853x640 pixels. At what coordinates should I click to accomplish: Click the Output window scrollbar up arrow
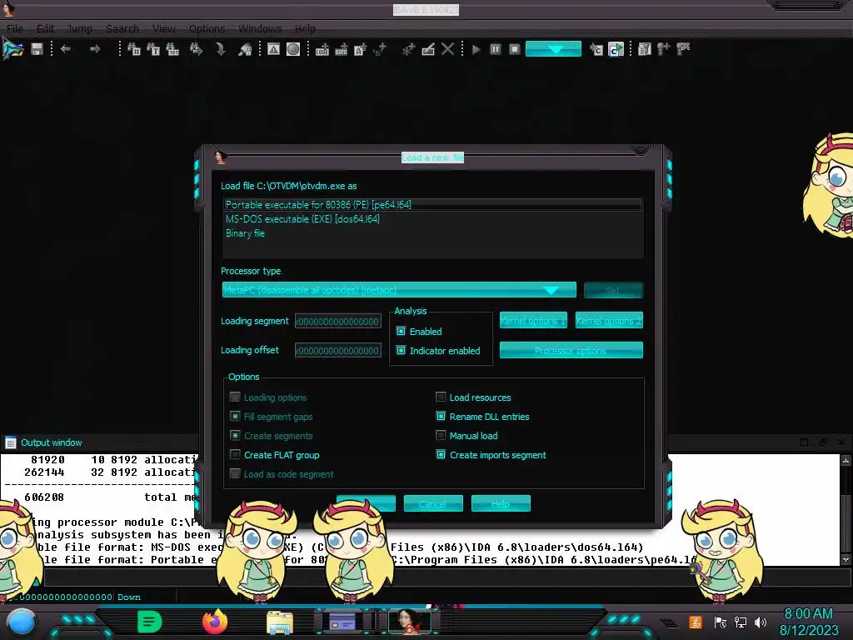(846, 460)
